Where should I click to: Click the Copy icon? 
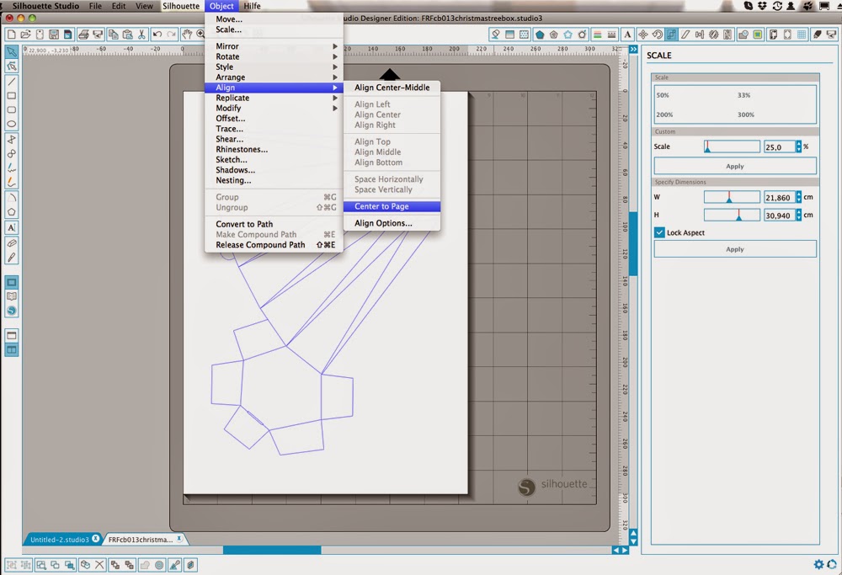click(x=114, y=35)
